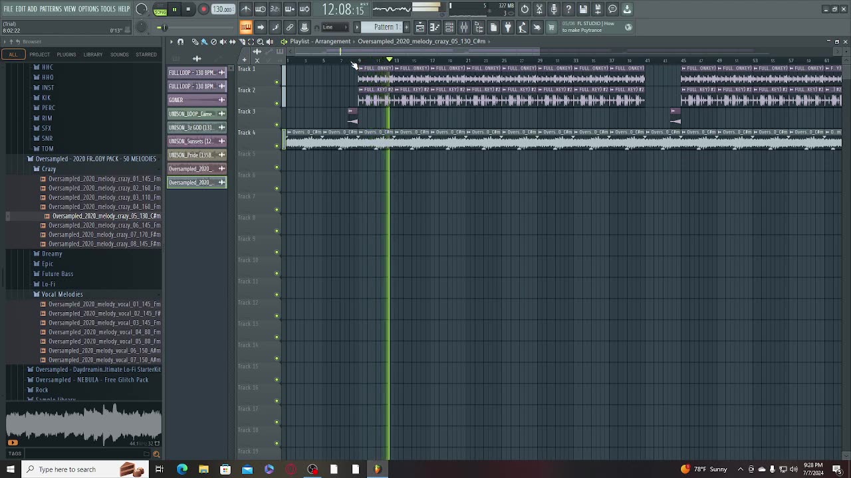This screenshot has width=851, height=478.
Task: Open the tempo tapper icon
Action: (523, 27)
